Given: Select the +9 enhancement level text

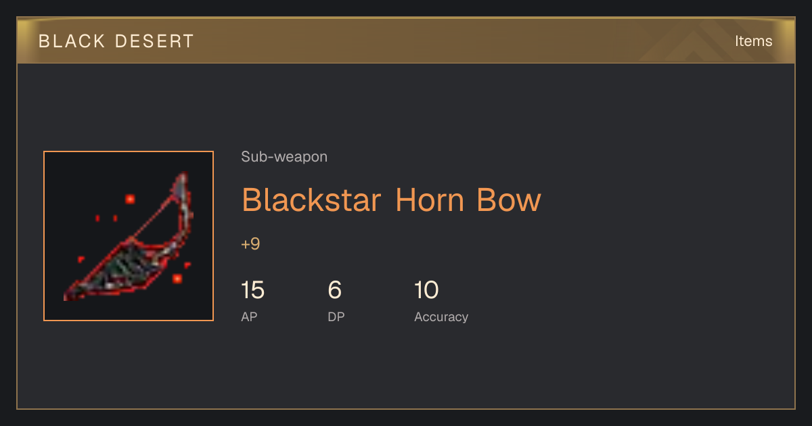Looking at the screenshot, I should (x=250, y=244).
